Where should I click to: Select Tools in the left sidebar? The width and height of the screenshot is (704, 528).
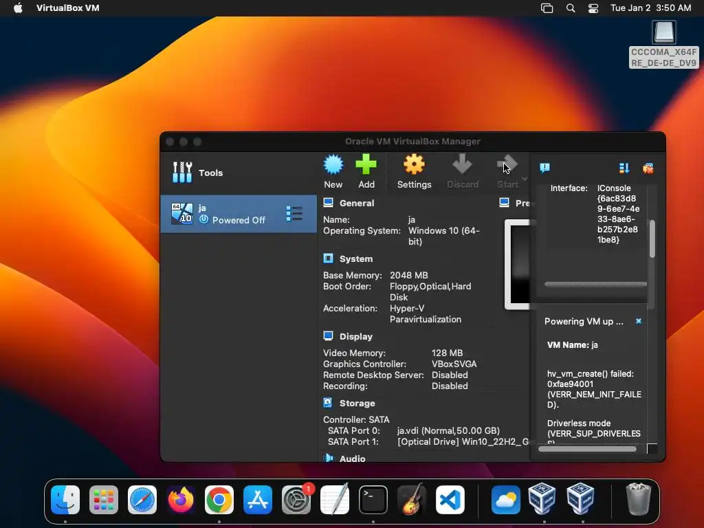pyautogui.click(x=239, y=173)
